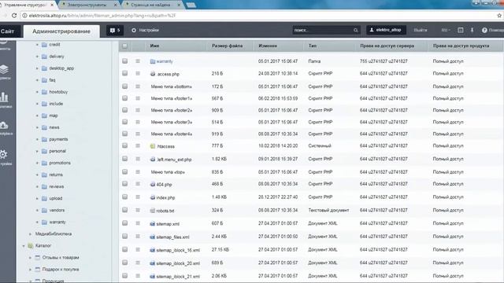Screen dimensions: 504x283
Task: Open the row actions menu for robots.txt
Action: click(x=138, y=210)
